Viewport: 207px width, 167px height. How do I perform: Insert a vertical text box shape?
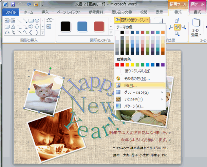[13, 20]
